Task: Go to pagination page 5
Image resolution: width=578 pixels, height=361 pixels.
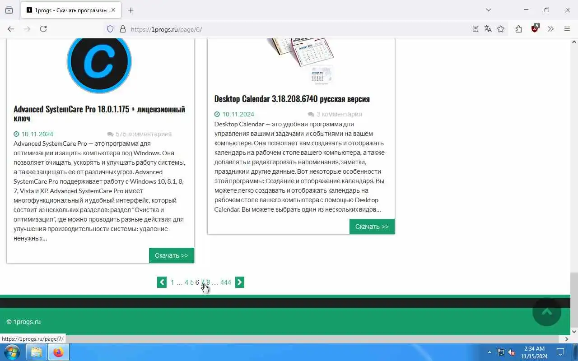Action: click(x=192, y=282)
